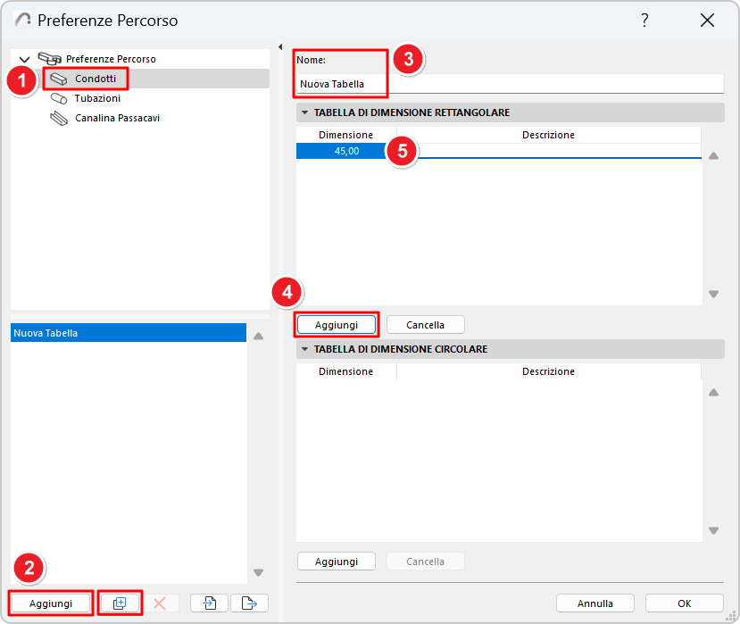Click the export table icon button
The height and width of the screenshot is (624, 740).
(x=249, y=603)
